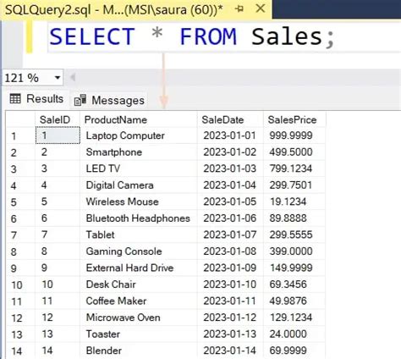Image resolution: width=401 pixels, height=359 pixels.
Task: Select the cell 'Digital Camera'
Action: (139, 185)
